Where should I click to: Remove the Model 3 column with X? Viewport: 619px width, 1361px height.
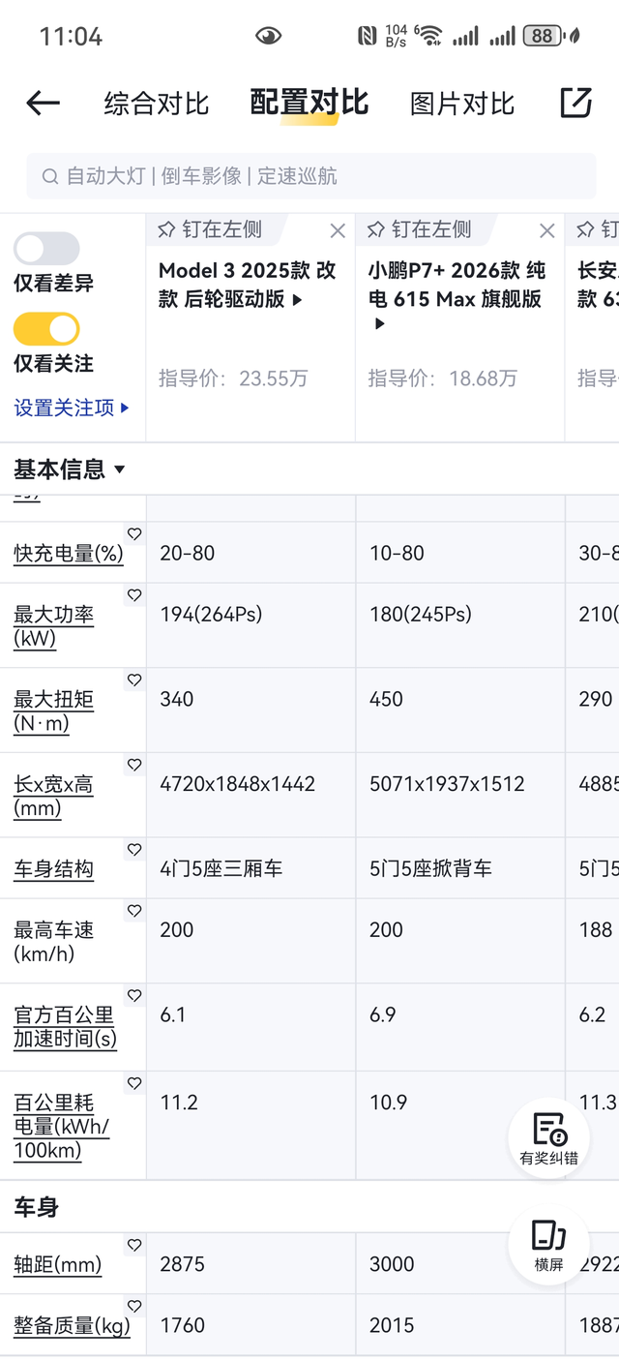tap(338, 230)
